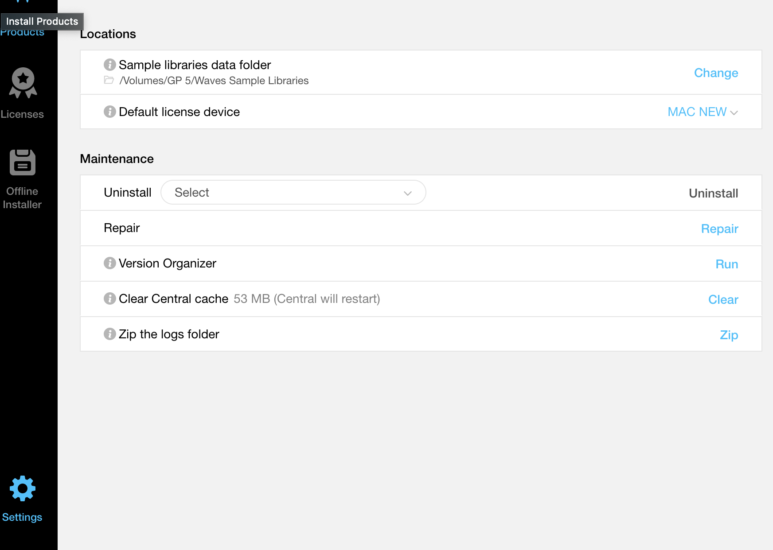Run the Version Organizer
Viewport: 773px width, 550px height.
726,264
